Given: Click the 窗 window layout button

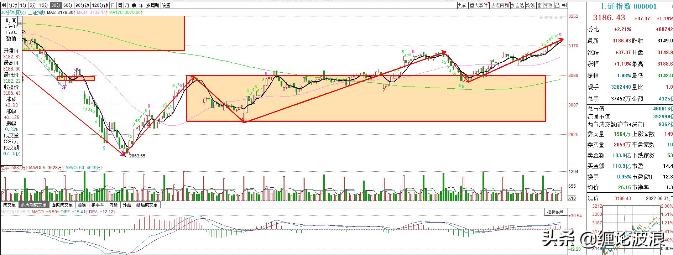Looking at the screenshot, I should 540,5.
